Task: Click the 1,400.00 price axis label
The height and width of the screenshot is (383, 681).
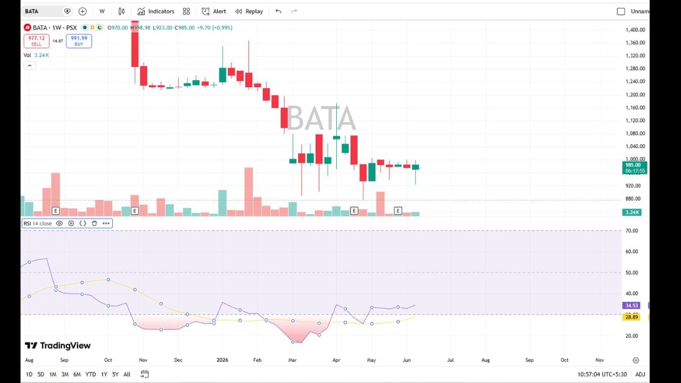Action: (636, 30)
